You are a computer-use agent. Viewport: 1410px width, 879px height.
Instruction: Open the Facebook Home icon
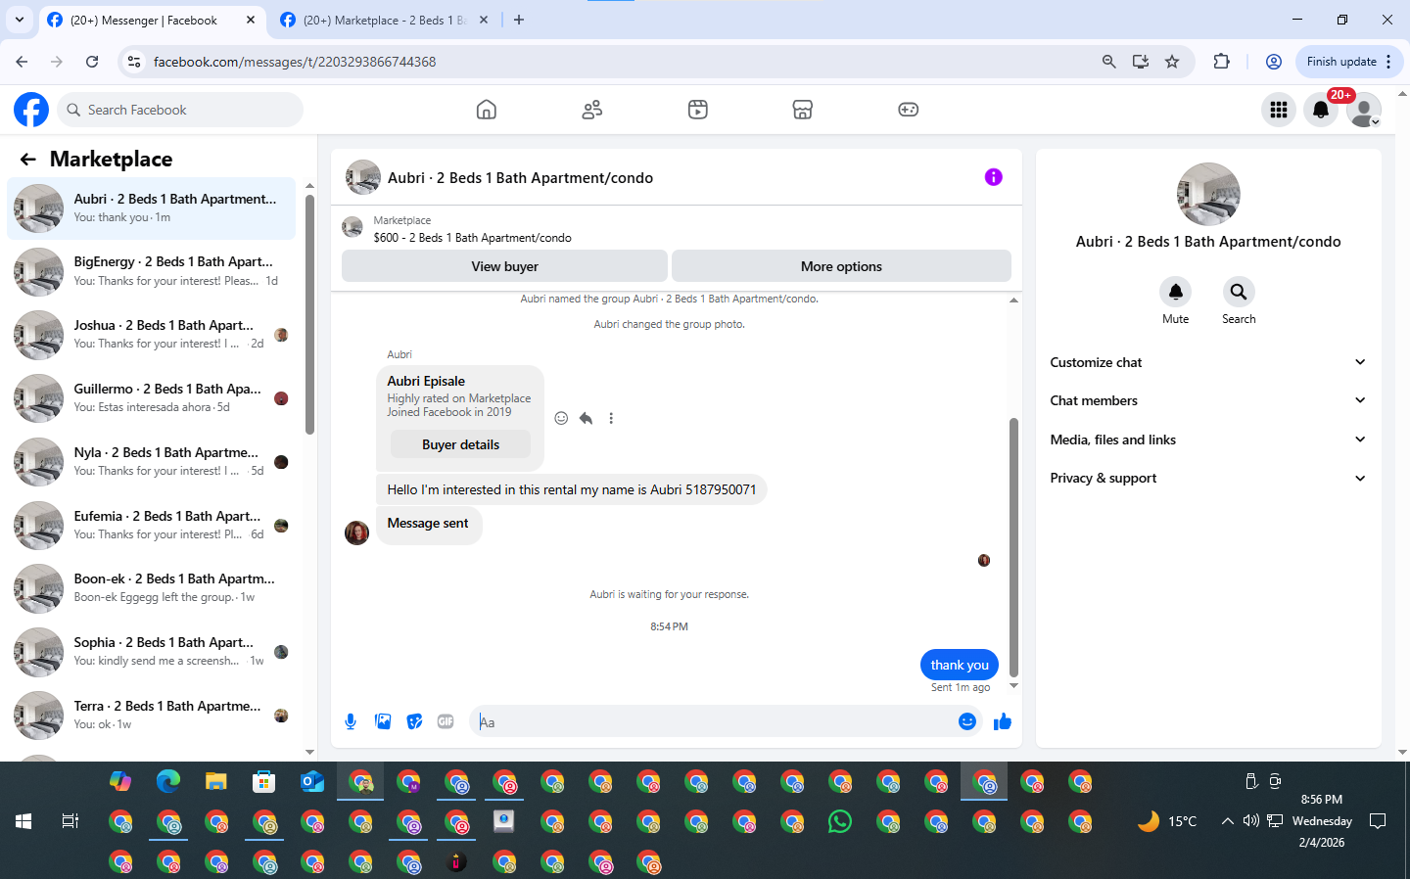coord(487,110)
